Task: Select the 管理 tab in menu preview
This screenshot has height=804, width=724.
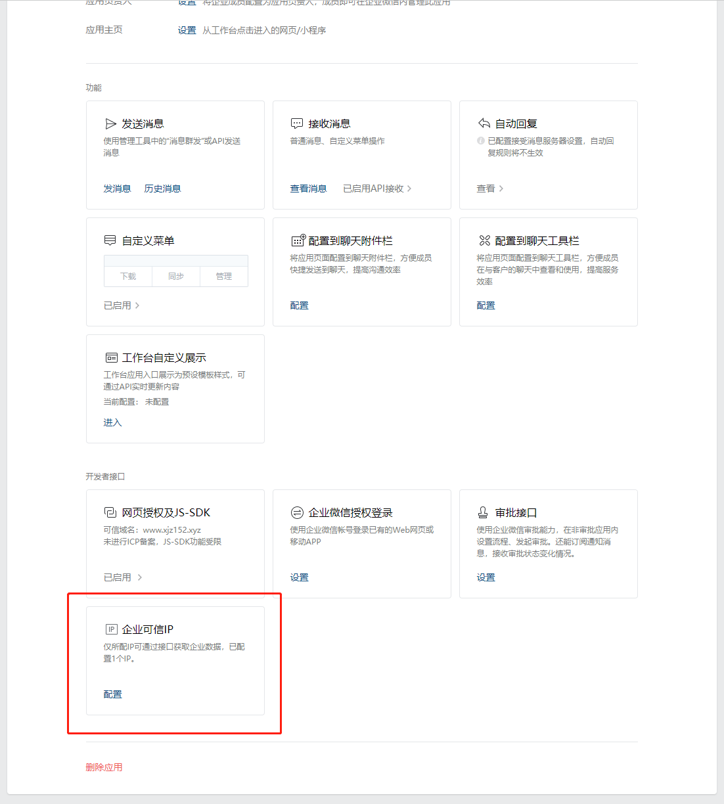Action: [x=224, y=277]
